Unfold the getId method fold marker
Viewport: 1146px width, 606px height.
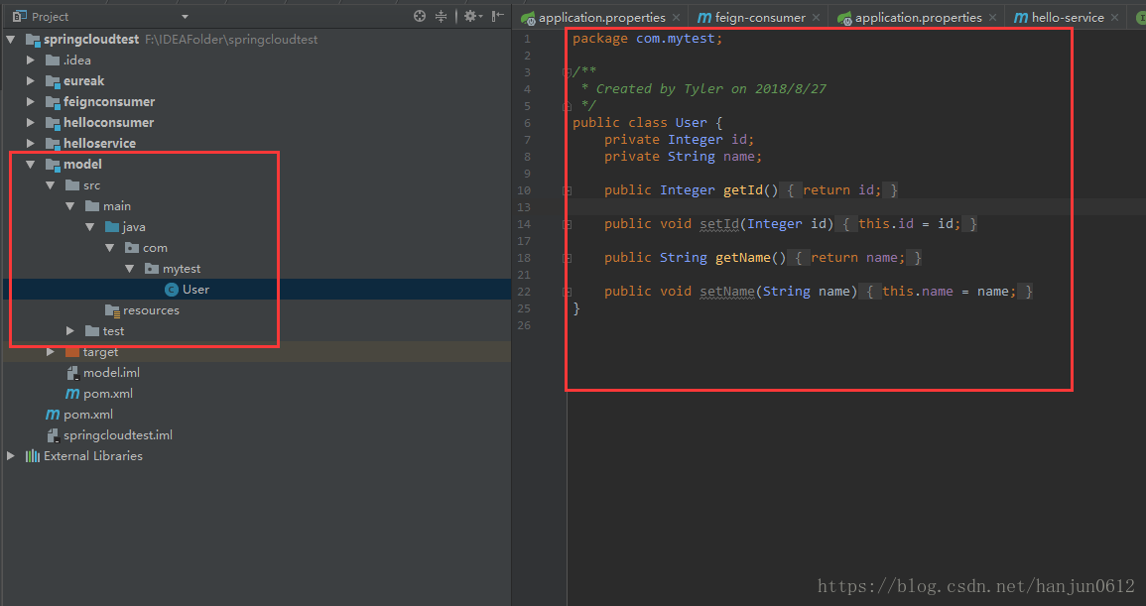[x=567, y=190]
